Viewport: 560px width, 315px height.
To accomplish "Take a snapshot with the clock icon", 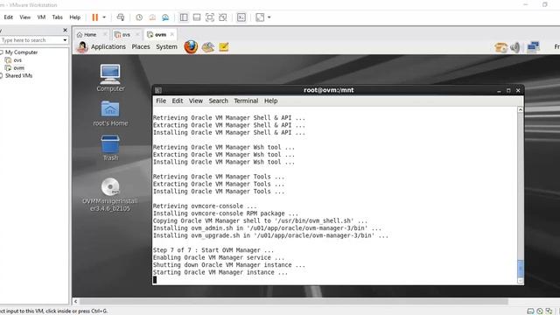I will (139, 17).
